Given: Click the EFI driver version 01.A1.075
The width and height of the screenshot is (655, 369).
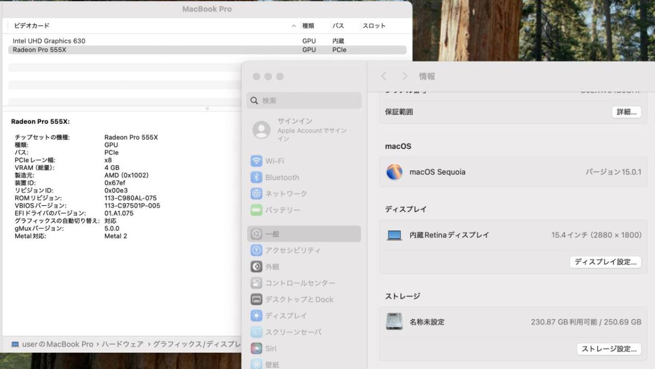Looking at the screenshot, I should coord(119,213).
